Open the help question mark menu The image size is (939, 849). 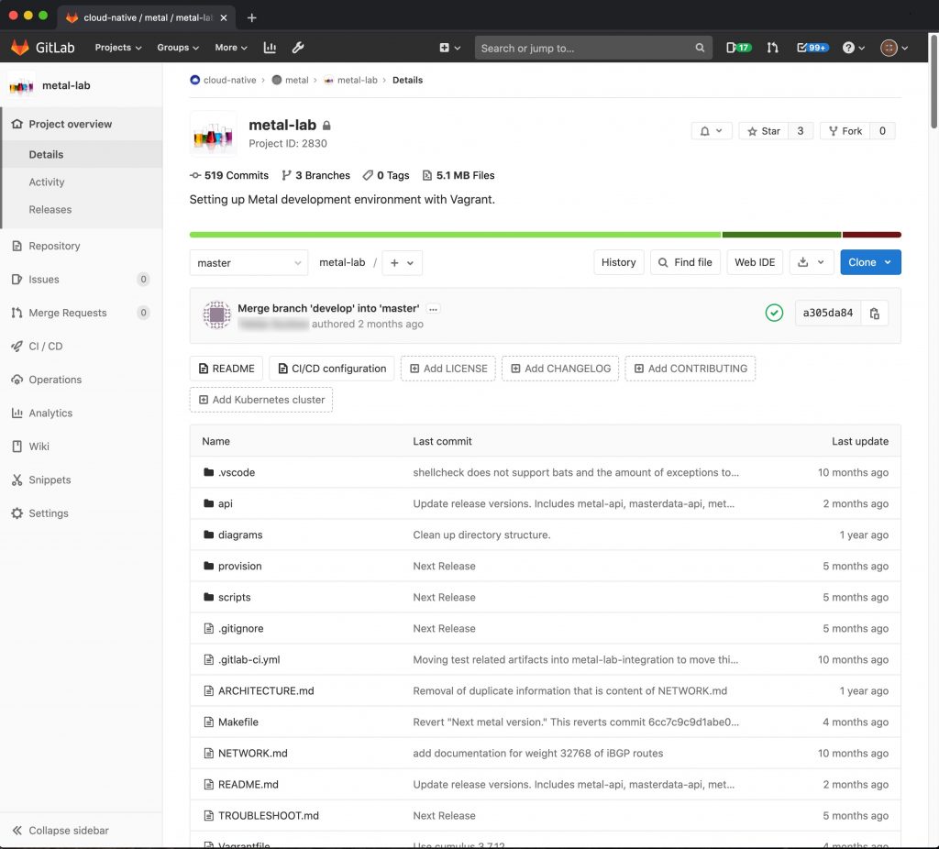(x=853, y=48)
